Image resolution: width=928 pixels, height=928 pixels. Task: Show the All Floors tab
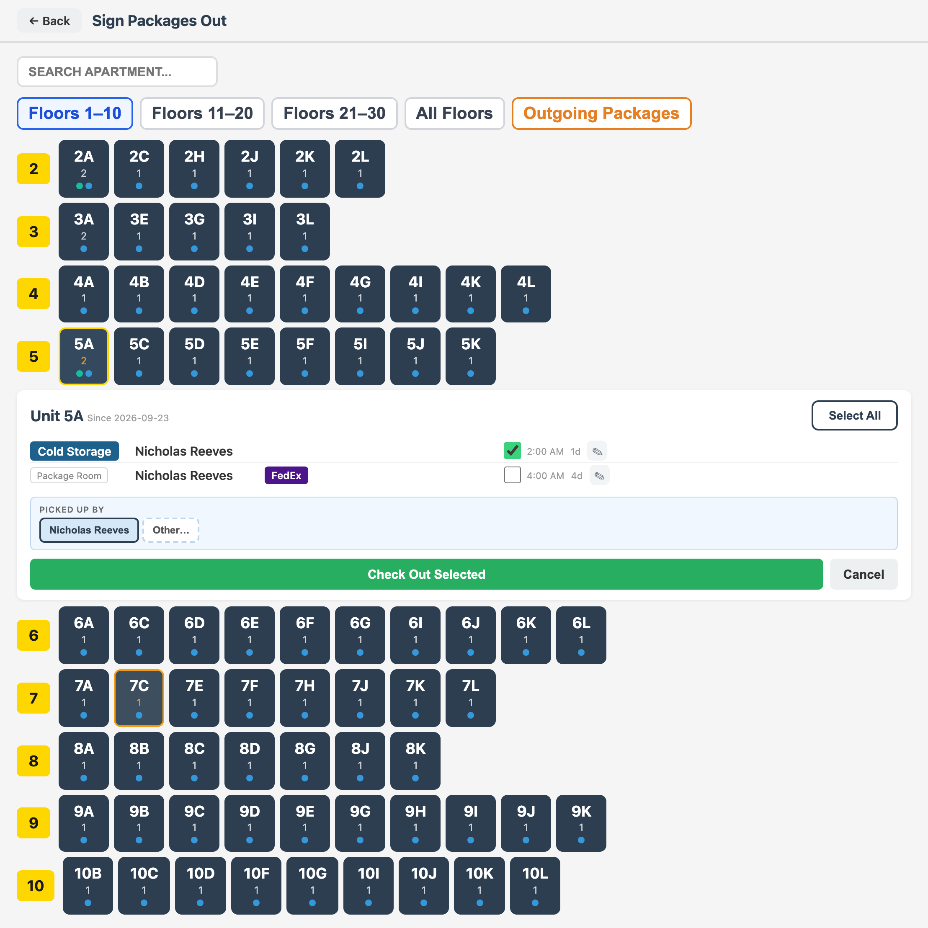point(454,113)
